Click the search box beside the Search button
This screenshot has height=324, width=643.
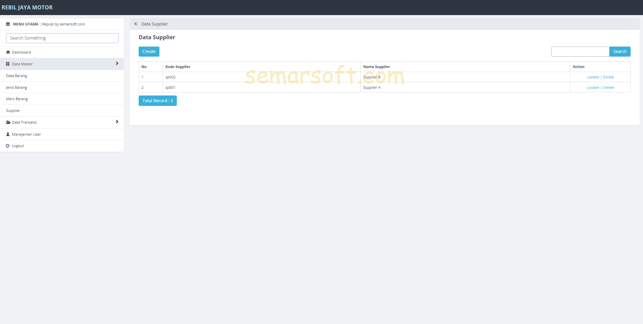[x=580, y=51]
